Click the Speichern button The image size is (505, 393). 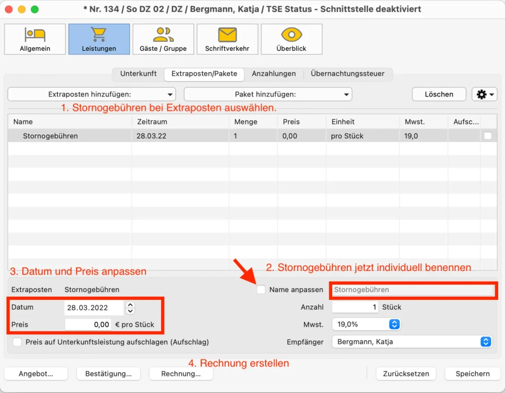point(473,374)
